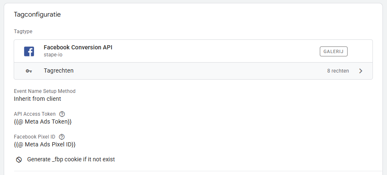Open help for API Access Token
This screenshot has height=175, width=387.
[x=62, y=114]
